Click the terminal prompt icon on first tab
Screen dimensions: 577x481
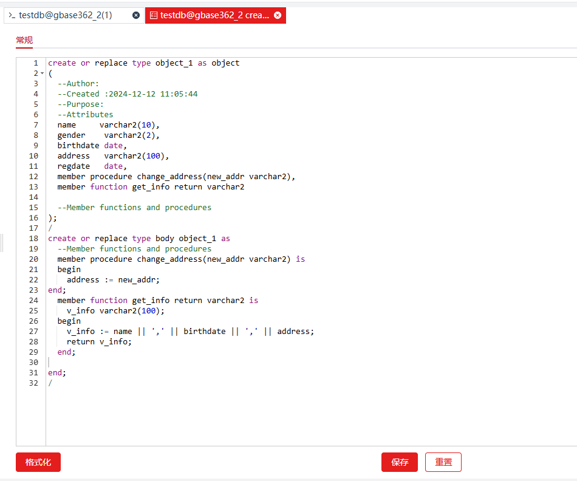tap(12, 15)
